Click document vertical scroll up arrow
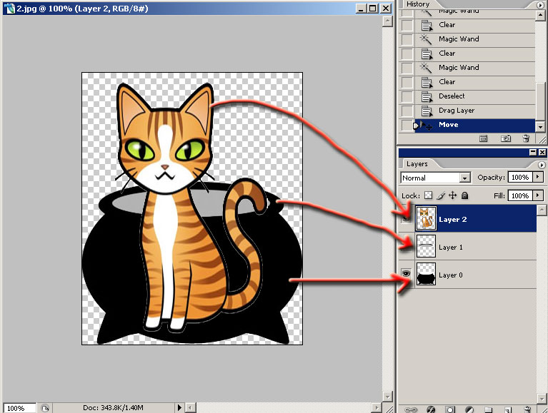 [x=387, y=21]
